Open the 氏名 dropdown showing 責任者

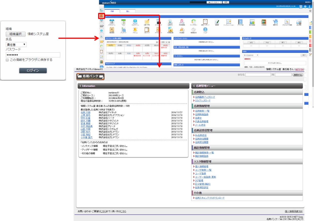(x=16, y=45)
